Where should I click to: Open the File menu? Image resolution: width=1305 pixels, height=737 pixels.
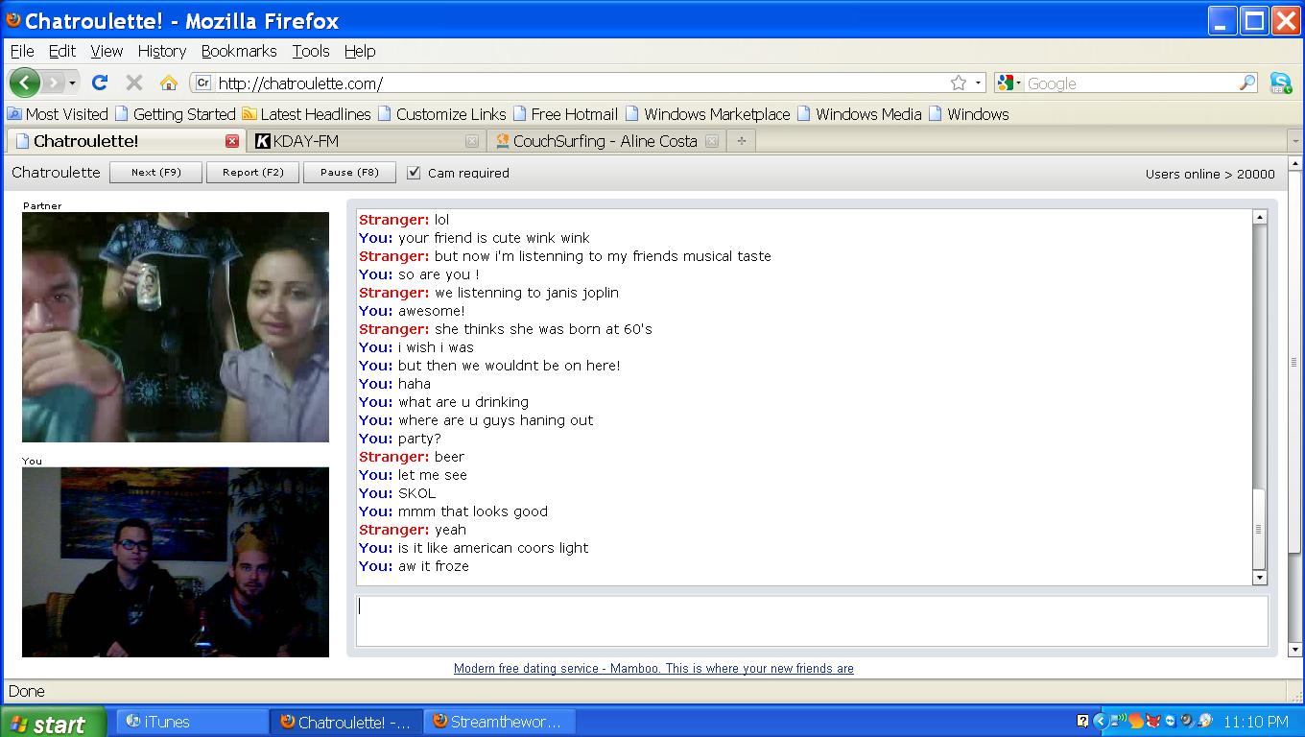[x=22, y=51]
